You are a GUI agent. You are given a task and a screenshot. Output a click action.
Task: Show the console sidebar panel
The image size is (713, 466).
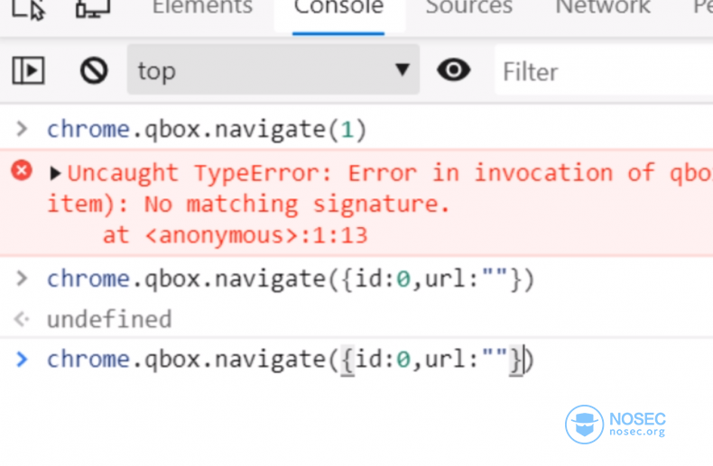click(28, 70)
